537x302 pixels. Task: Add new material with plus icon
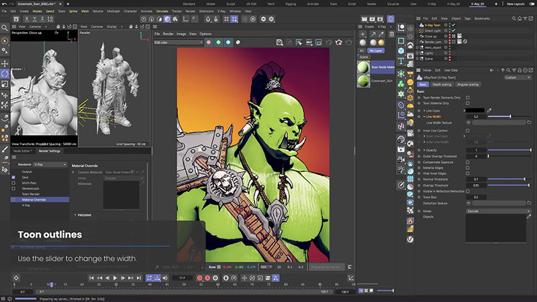pos(362,34)
